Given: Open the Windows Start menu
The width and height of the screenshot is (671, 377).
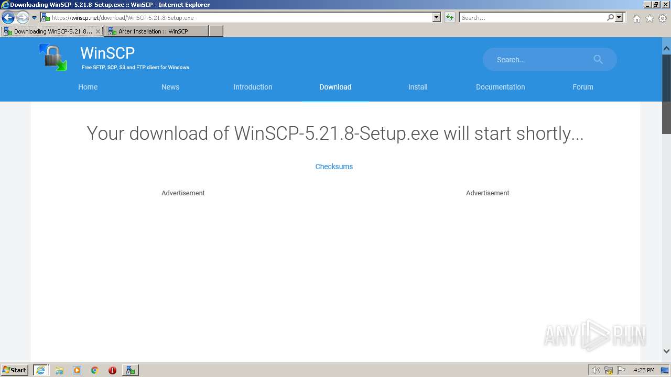Looking at the screenshot, I should tap(15, 370).
